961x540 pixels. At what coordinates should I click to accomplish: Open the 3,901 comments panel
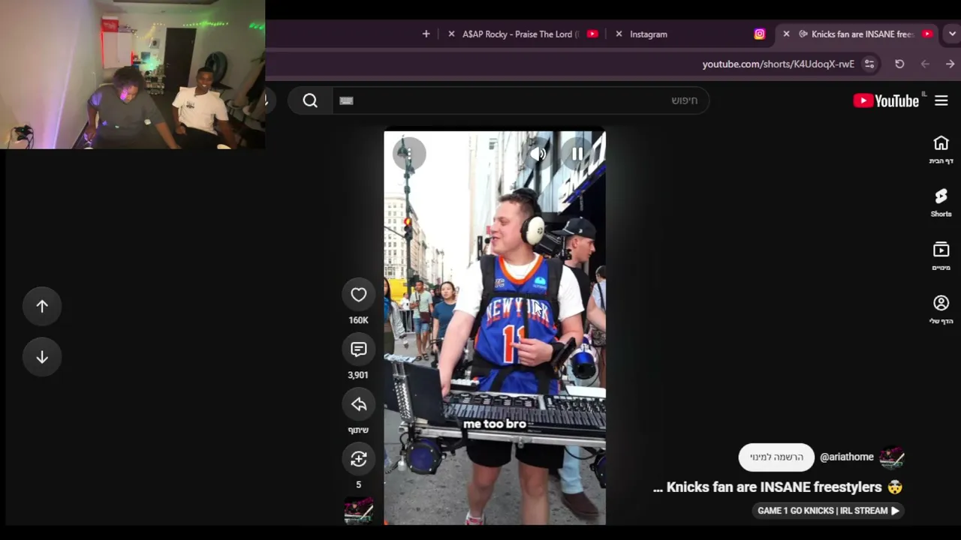[359, 349]
